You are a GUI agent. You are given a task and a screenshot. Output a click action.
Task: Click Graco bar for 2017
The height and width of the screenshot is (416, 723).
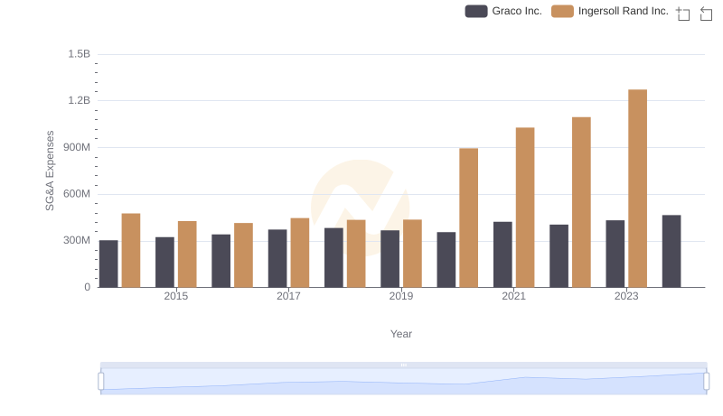pos(277,258)
